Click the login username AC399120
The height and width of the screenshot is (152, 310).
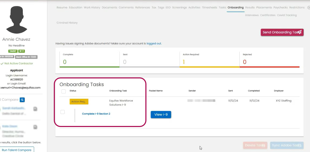click(17, 80)
